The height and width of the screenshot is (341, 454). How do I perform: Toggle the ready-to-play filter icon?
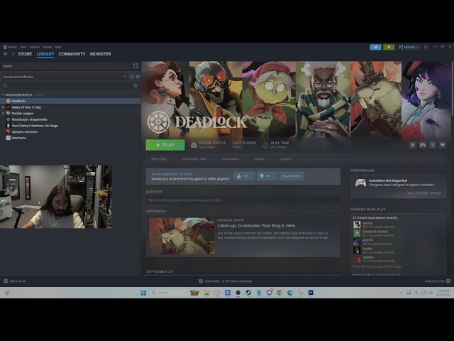tap(138, 77)
